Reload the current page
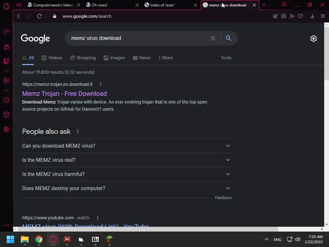 pos(39,16)
